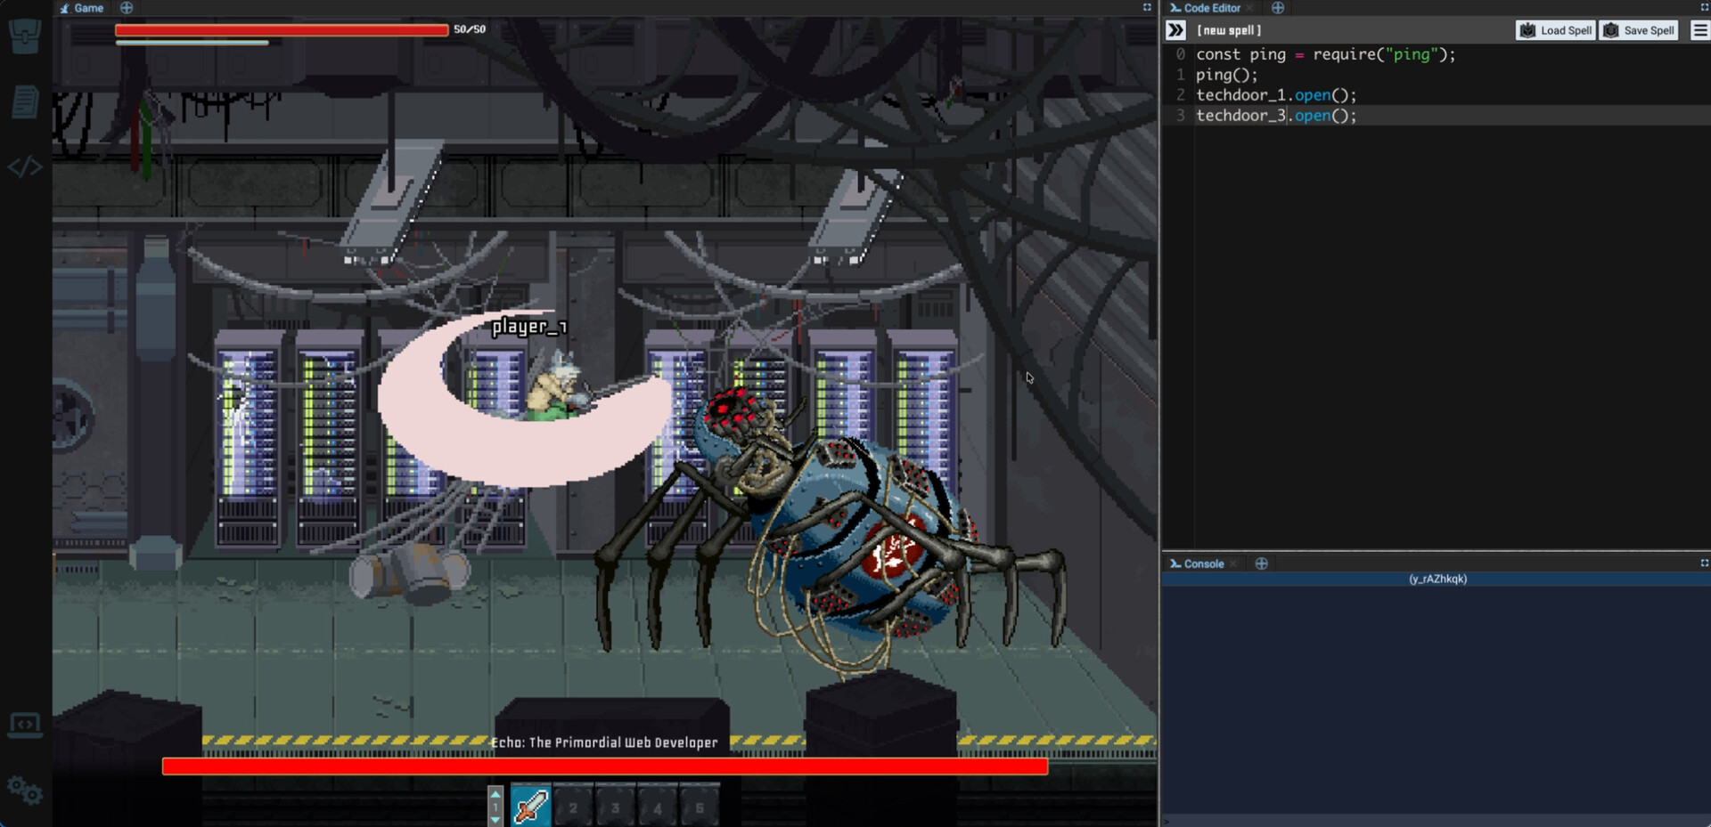
Task: Open the inventory chest panel
Action: click(25, 36)
